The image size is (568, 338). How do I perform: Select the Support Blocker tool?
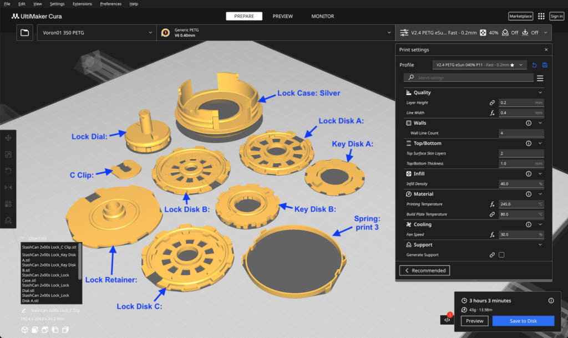8,220
